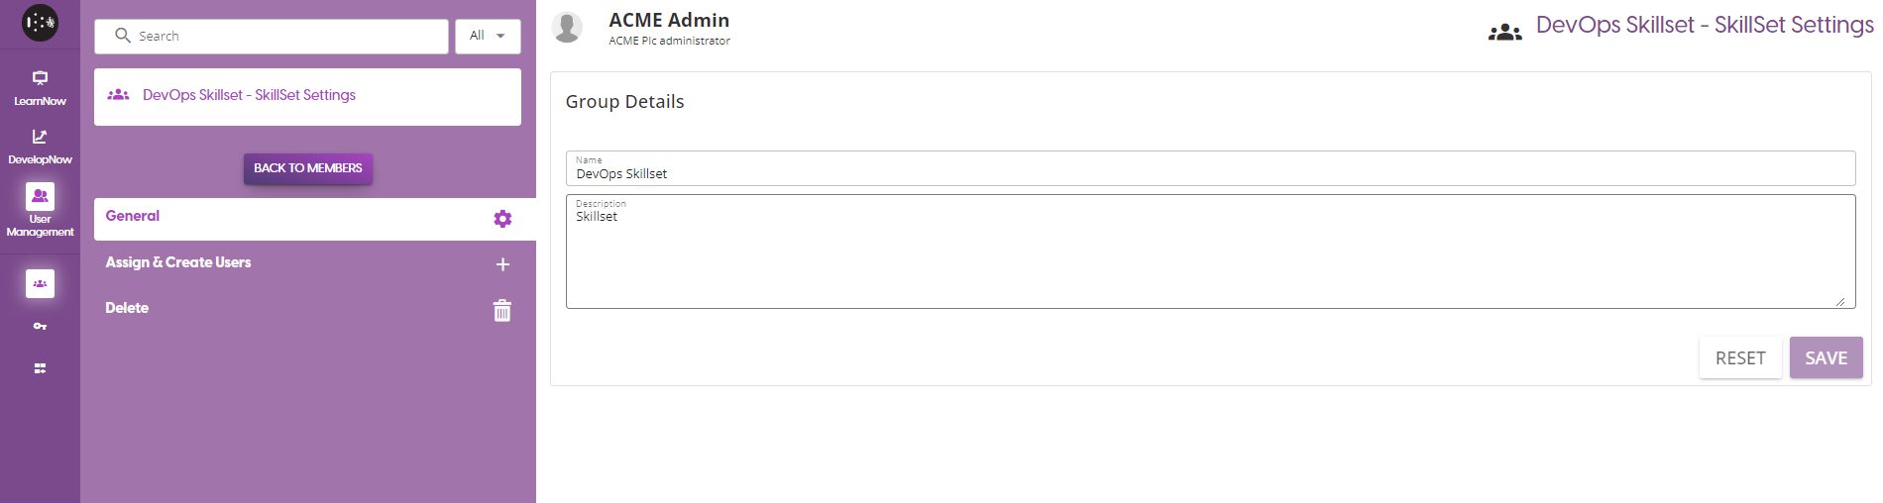Screen dimensions: 1883x503
Task: Click the gear icon in General row
Action: pos(502,219)
